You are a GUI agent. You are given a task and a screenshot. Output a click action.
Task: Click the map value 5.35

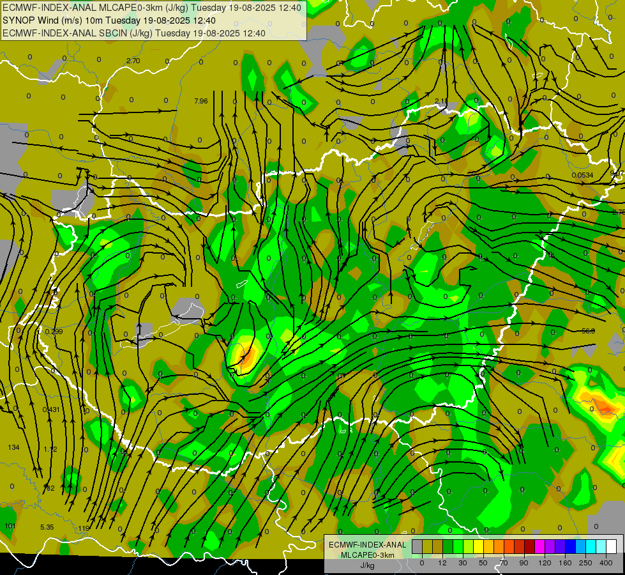[47, 527]
